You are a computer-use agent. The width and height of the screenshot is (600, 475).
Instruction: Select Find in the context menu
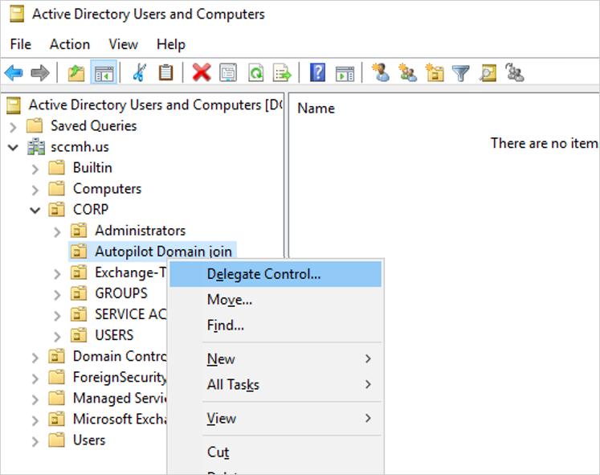[226, 326]
